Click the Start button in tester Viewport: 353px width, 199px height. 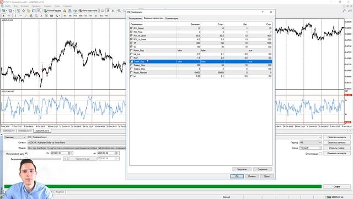(x=336, y=187)
